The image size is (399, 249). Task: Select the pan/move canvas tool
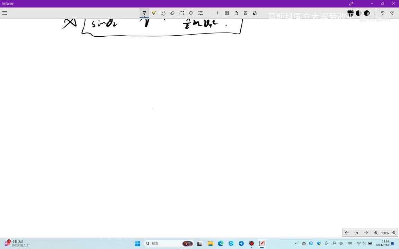coord(191,13)
